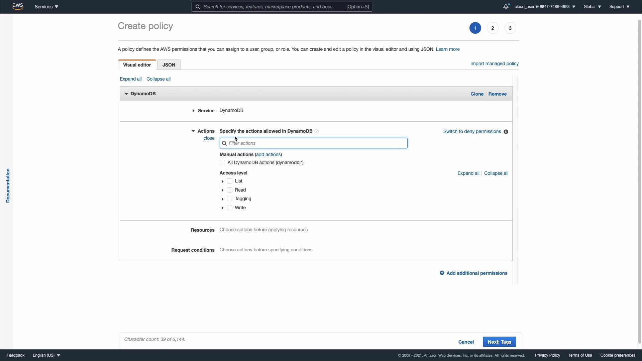Expand the List access level arrow

pos(222,181)
